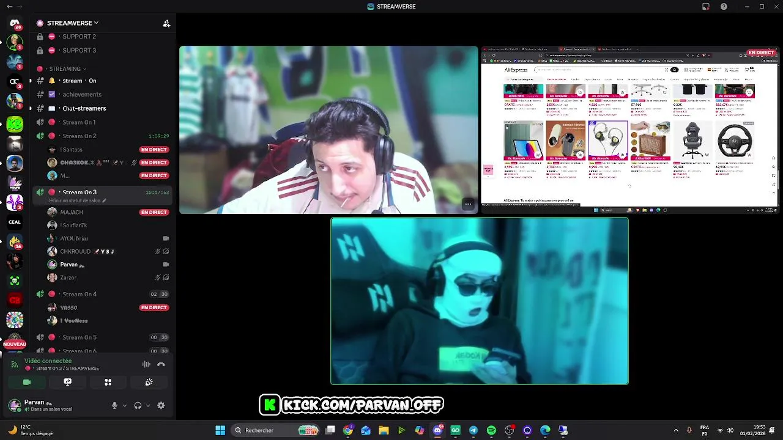
Task: Click the invite members icon beside STREAMVERSE
Action: click(166, 23)
